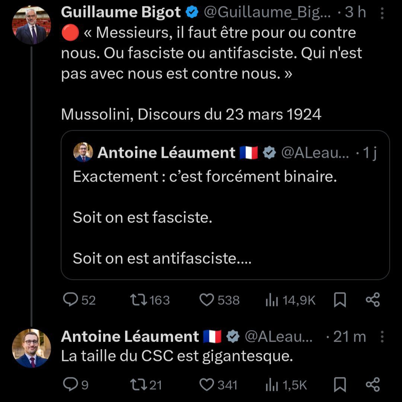402x402 pixels.
Task: Open more options on Guillaume Bigot's tweet
Action: 382,13
